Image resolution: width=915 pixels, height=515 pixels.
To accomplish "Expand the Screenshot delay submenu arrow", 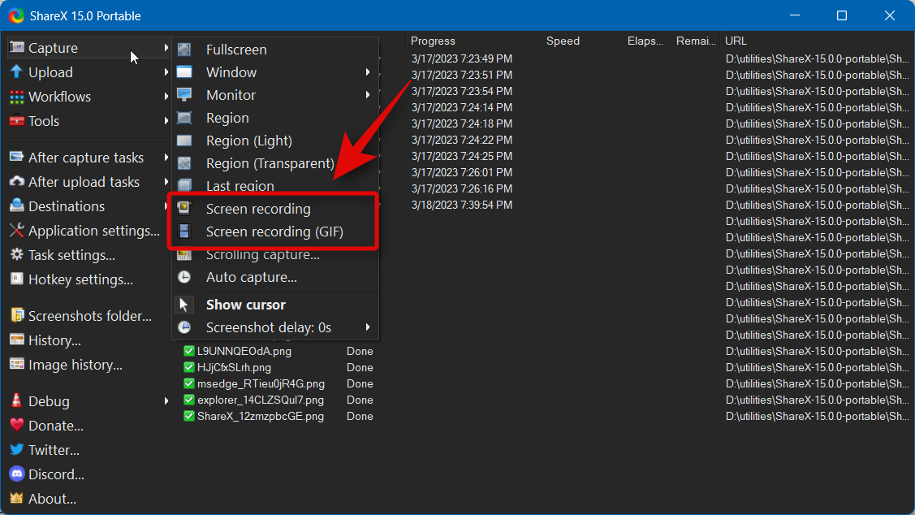I will 368,327.
